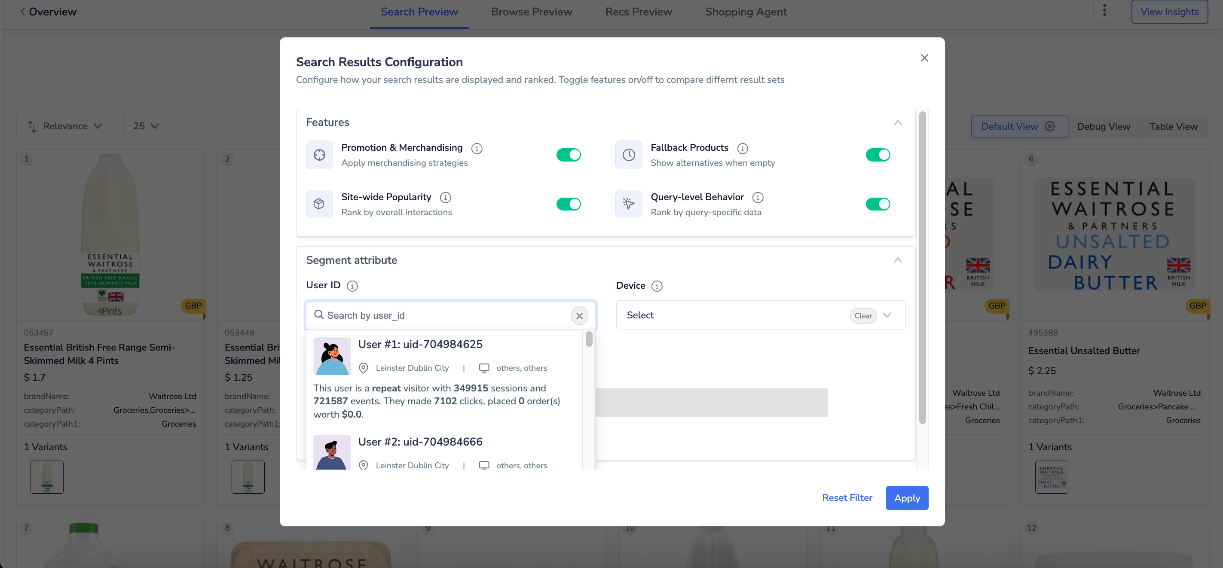1223x568 pixels.
Task: Click info icon beside Fallback Products
Action: pos(743,149)
